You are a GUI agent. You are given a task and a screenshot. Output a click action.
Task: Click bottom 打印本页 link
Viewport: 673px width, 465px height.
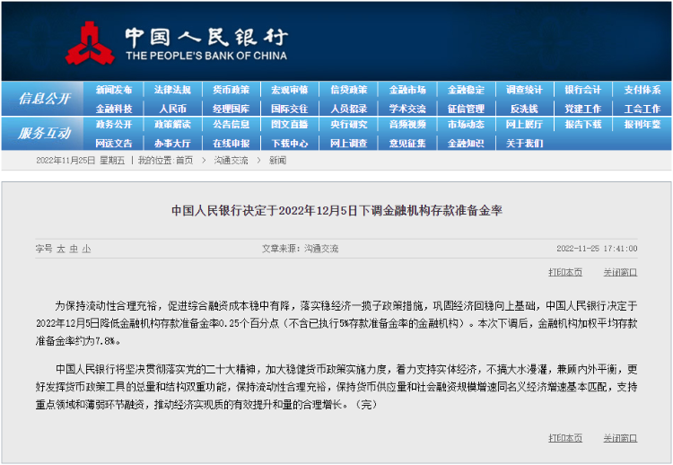click(x=565, y=438)
